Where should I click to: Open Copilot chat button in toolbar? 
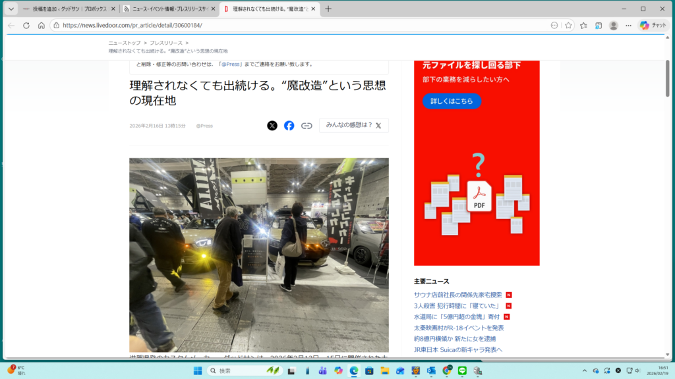point(653,25)
